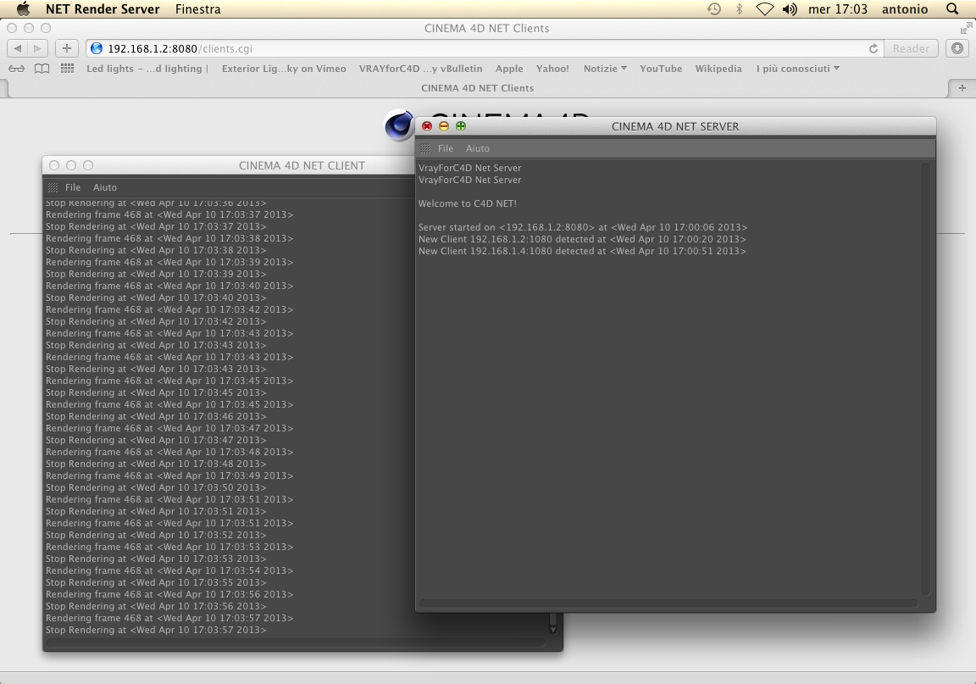
Task: Show bookmarks with the open book icon
Action: (x=42, y=69)
